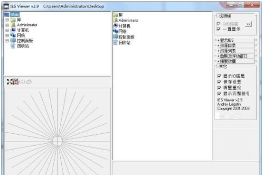This screenshot has width=263, height=175.
Task: Click the IES Viewer title bar app icon
Action: (6, 6)
